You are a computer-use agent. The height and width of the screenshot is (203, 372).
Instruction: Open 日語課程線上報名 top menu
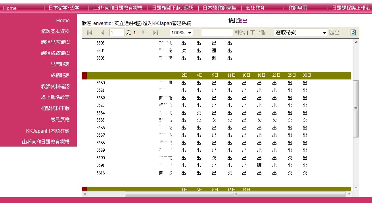pos(351,8)
